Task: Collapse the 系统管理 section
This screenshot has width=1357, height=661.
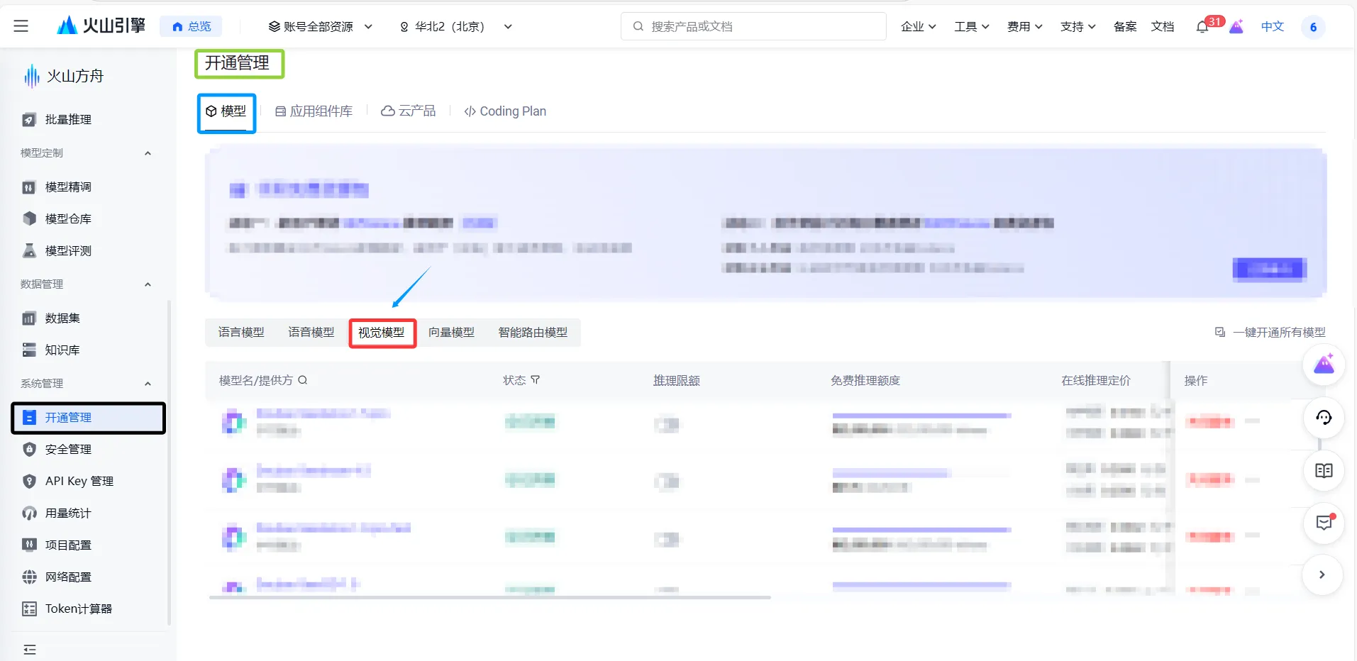Action: (148, 384)
